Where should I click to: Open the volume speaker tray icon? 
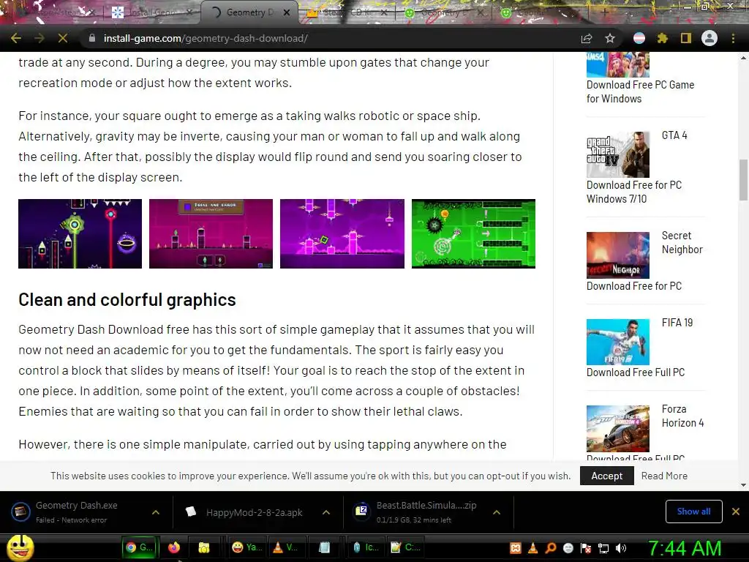(x=621, y=548)
